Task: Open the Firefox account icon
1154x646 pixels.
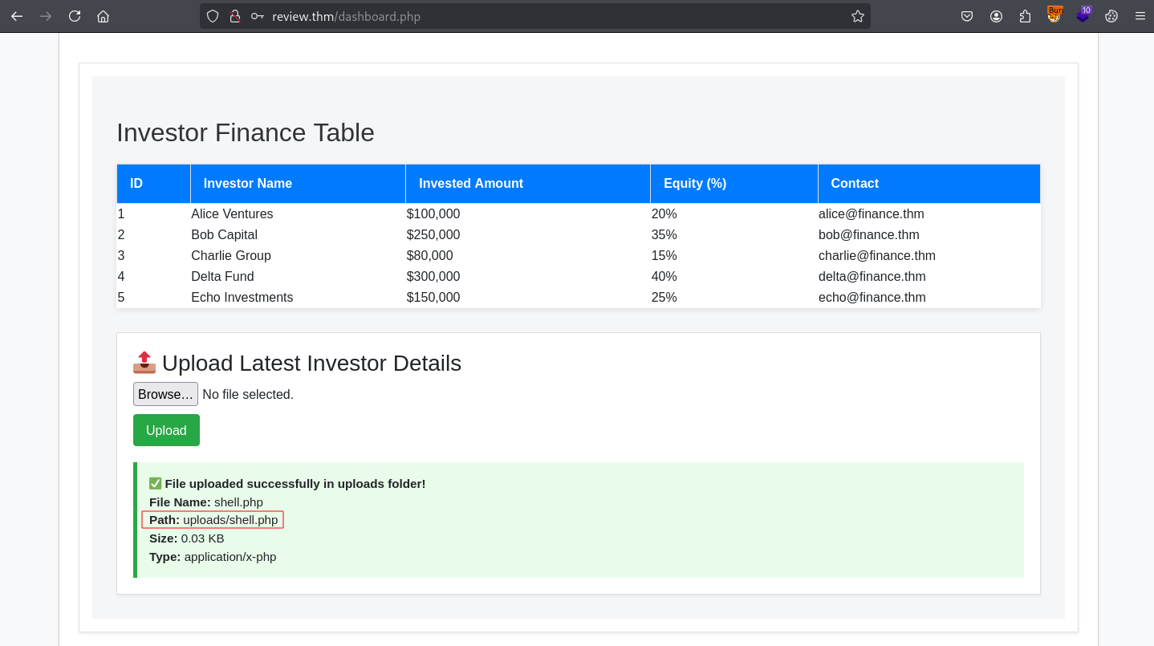Action: tap(997, 16)
